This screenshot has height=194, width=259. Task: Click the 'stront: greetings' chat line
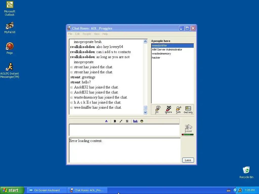tap(83, 77)
